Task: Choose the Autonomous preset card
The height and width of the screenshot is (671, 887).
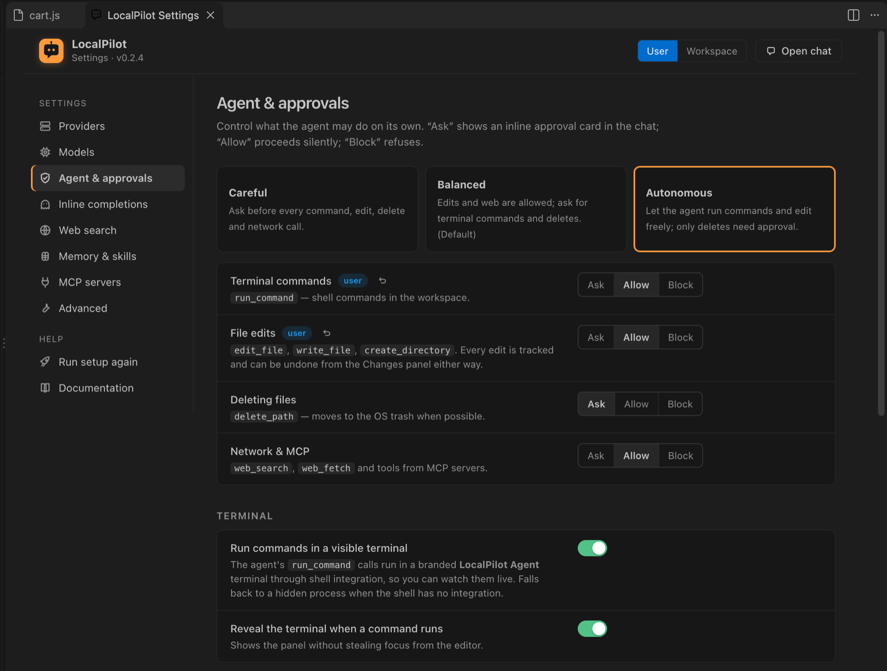Action: 734,209
